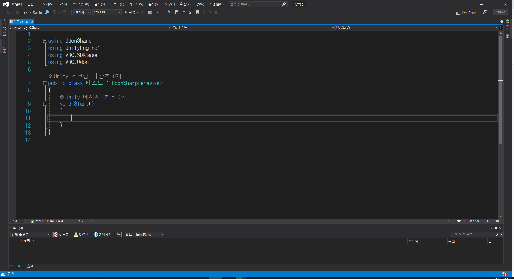
Task: Click the Open File folder icon
Action: coord(35,12)
